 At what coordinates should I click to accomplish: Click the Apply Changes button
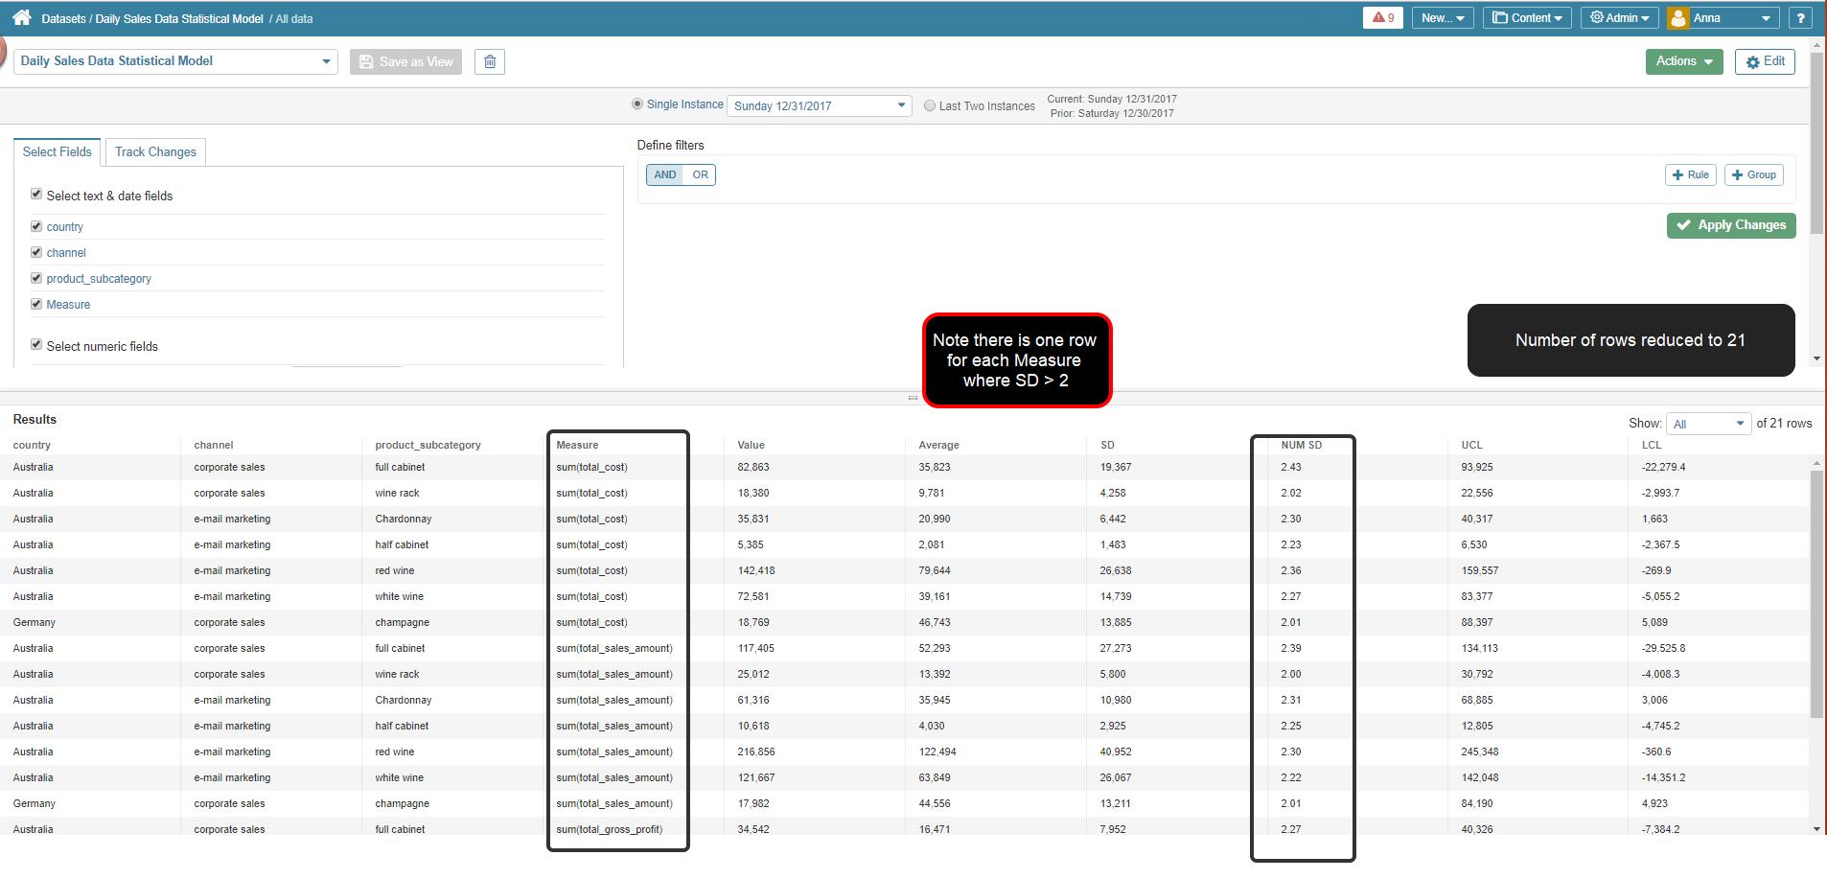tap(1730, 225)
